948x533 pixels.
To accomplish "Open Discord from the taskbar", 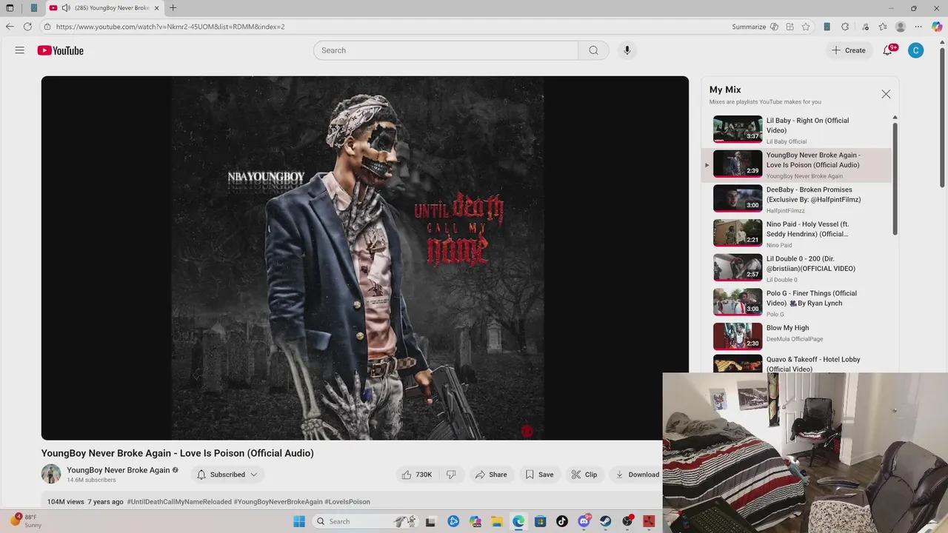I will 584,521.
